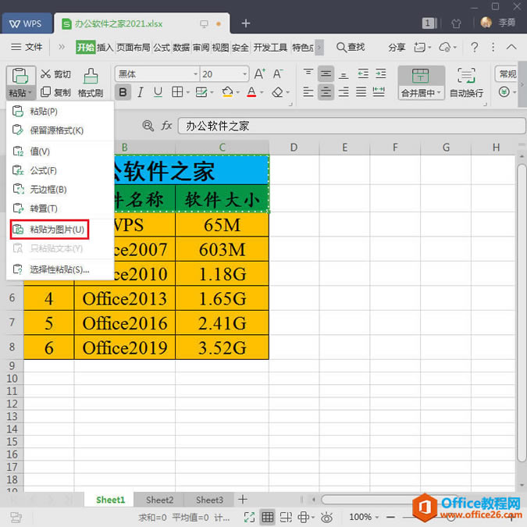The image size is (527, 527).
Task: Click the clear eraser icon
Action: point(278,92)
